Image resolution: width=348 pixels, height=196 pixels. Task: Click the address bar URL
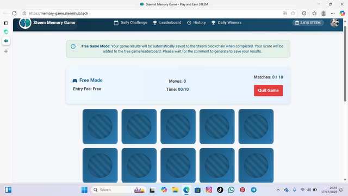59,13
